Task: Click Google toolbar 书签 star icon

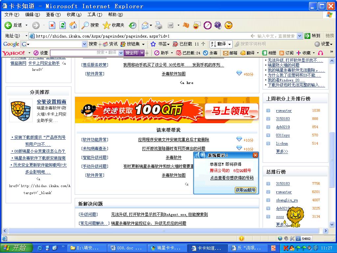Action: click(x=153, y=44)
